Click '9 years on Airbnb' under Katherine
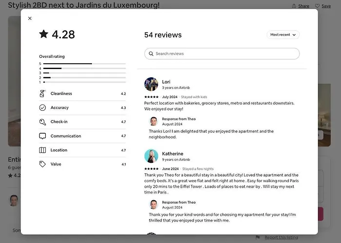The image size is (341, 243). pos(176,159)
